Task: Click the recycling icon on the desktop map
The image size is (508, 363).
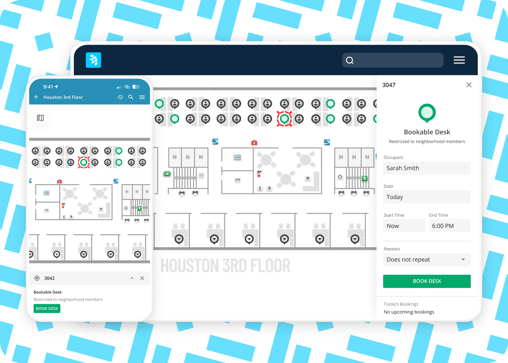Action: click(x=340, y=176)
